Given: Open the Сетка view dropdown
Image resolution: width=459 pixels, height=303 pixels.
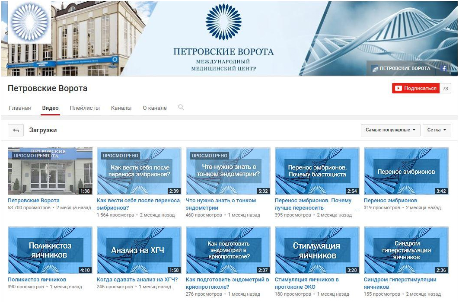Looking at the screenshot, I should tap(437, 130).
